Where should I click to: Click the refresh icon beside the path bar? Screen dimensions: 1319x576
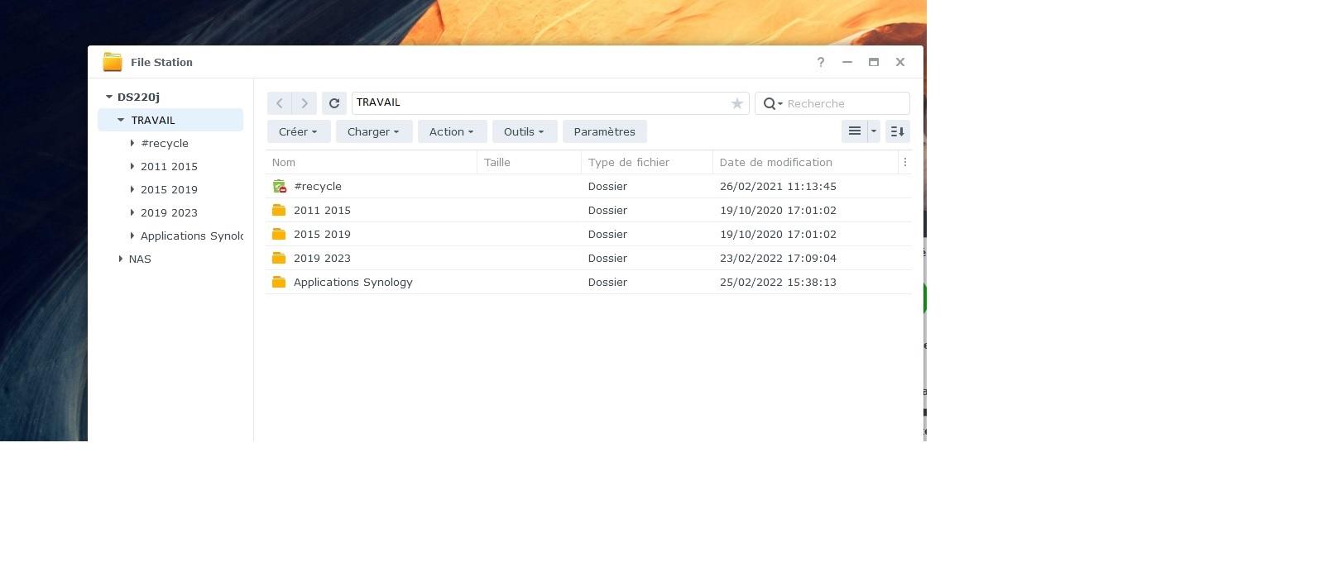point(334,103)
